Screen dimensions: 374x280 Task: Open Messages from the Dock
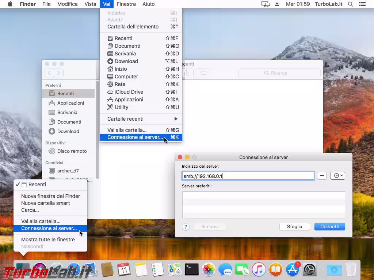pyautogui.click(x=225, y=269)
